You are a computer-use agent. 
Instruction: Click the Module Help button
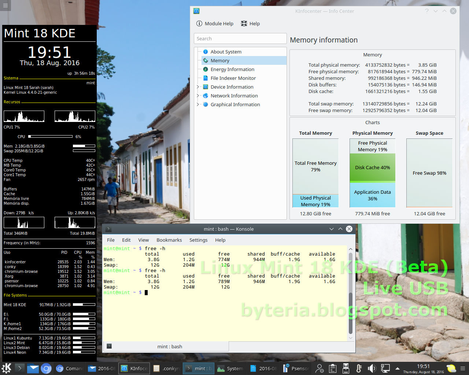pos(215,23)
